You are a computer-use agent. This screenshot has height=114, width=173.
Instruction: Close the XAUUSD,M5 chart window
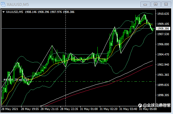point(166,4)
